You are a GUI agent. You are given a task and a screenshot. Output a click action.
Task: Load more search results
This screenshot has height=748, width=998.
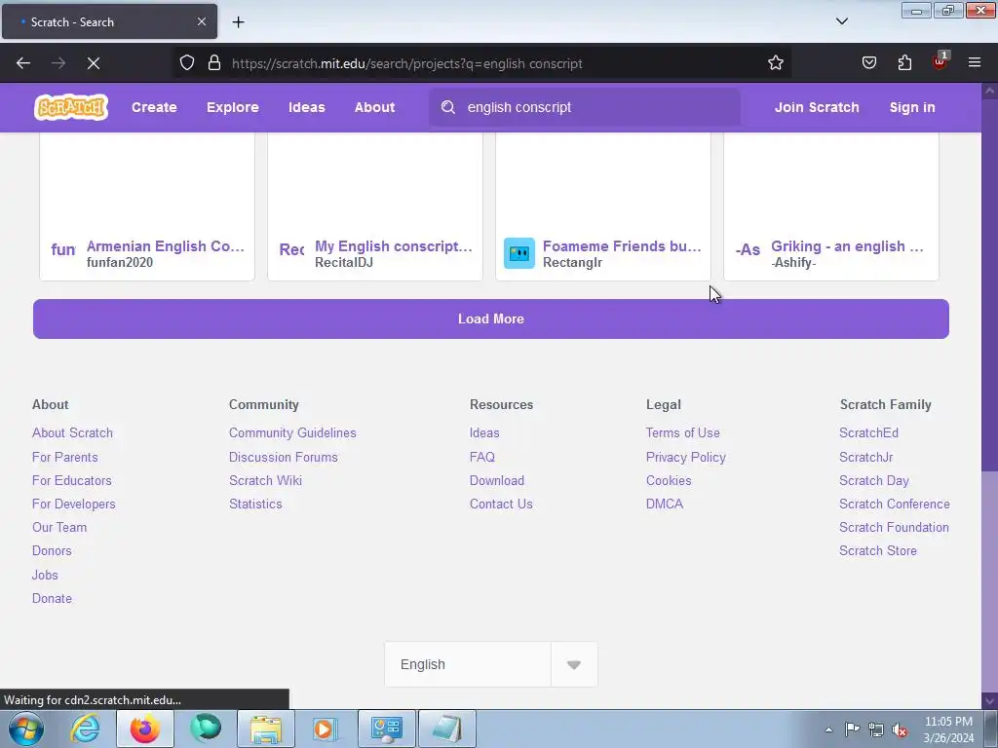491,318
